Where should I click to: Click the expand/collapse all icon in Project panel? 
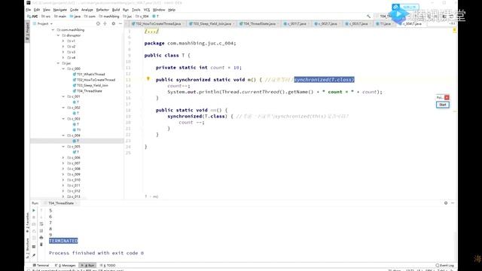(x=105, y=23)
